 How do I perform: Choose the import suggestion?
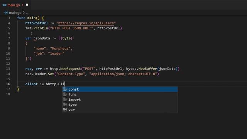(120, 100)
